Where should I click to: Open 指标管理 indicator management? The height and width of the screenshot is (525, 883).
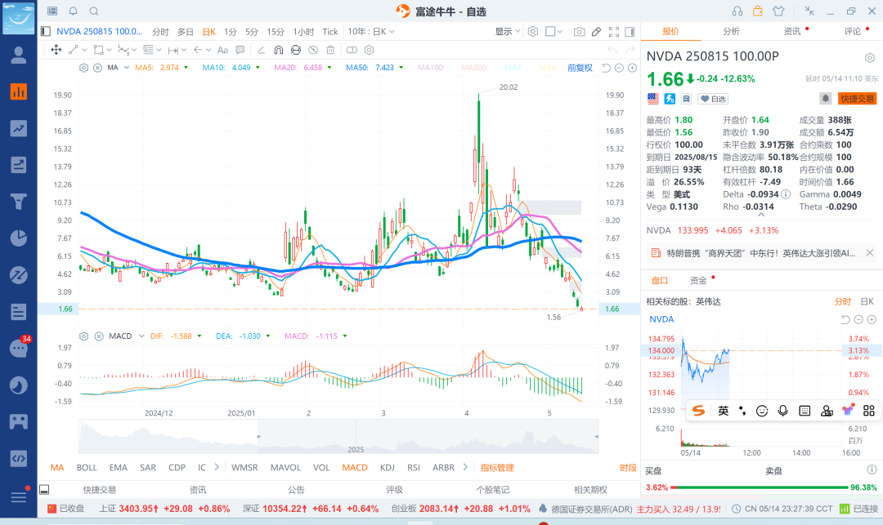[x=497, y=468]
